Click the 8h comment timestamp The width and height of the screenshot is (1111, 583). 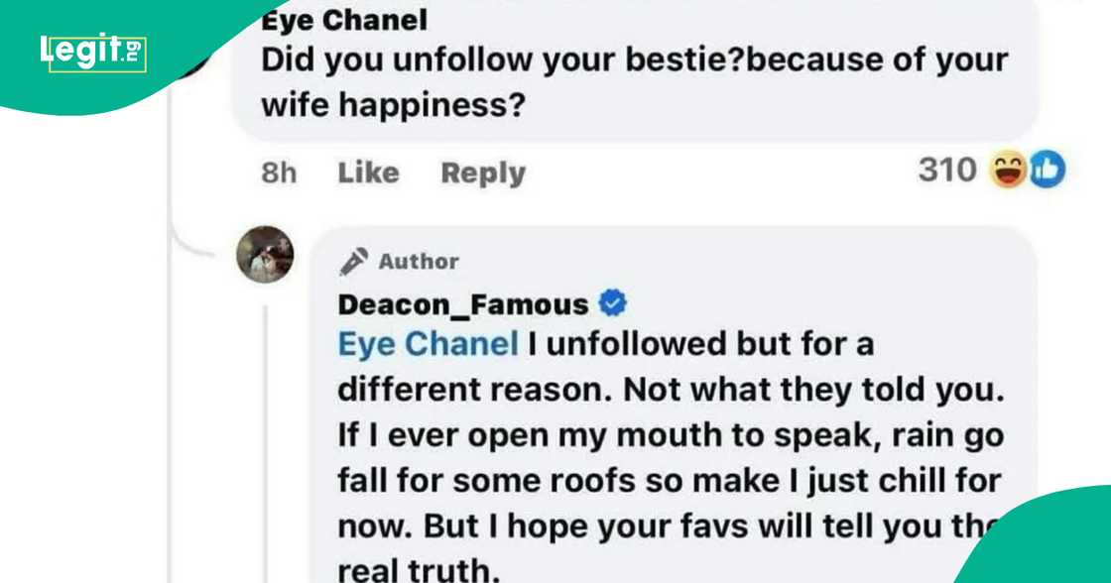(x=279, y=173)
